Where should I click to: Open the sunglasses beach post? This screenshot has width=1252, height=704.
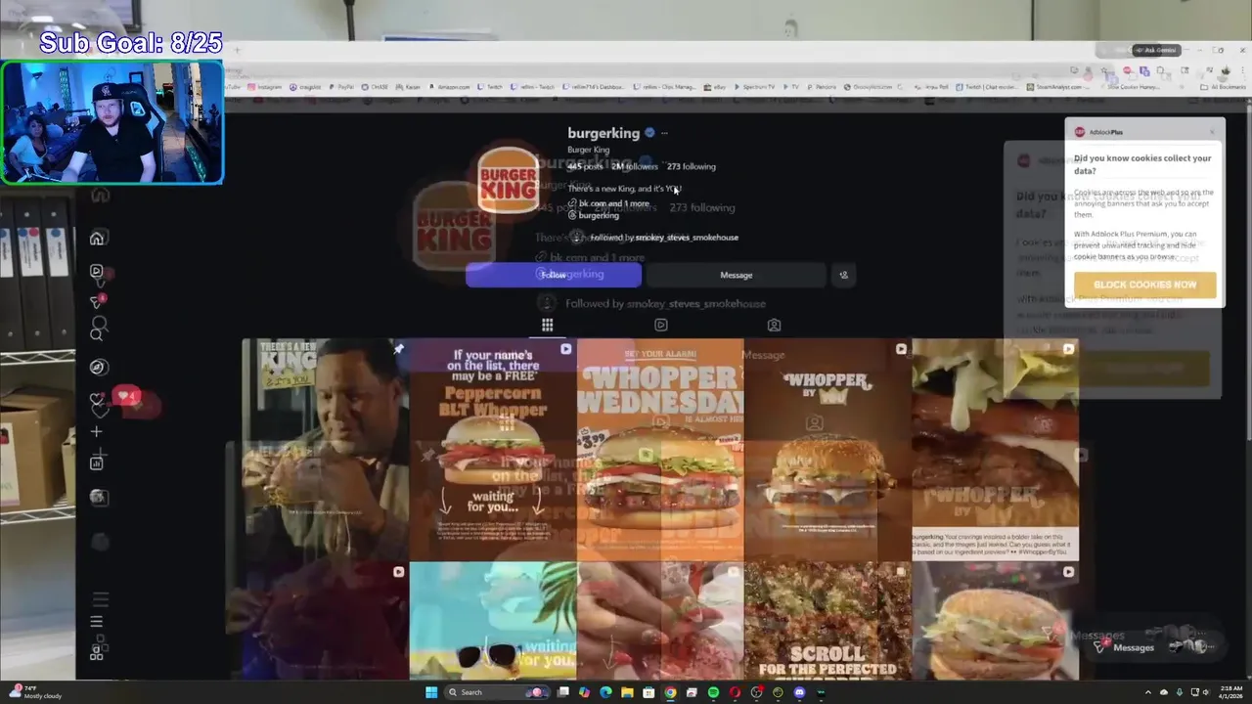[x=493, y=621]
